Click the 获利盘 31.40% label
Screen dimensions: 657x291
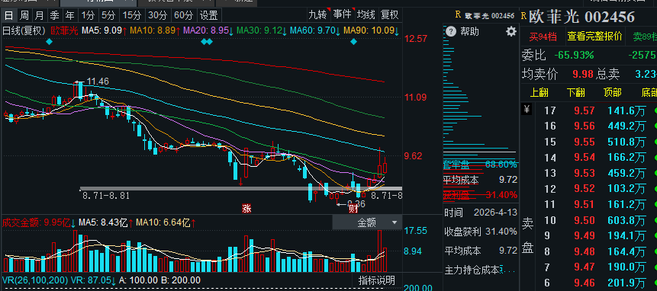[480, 195]
